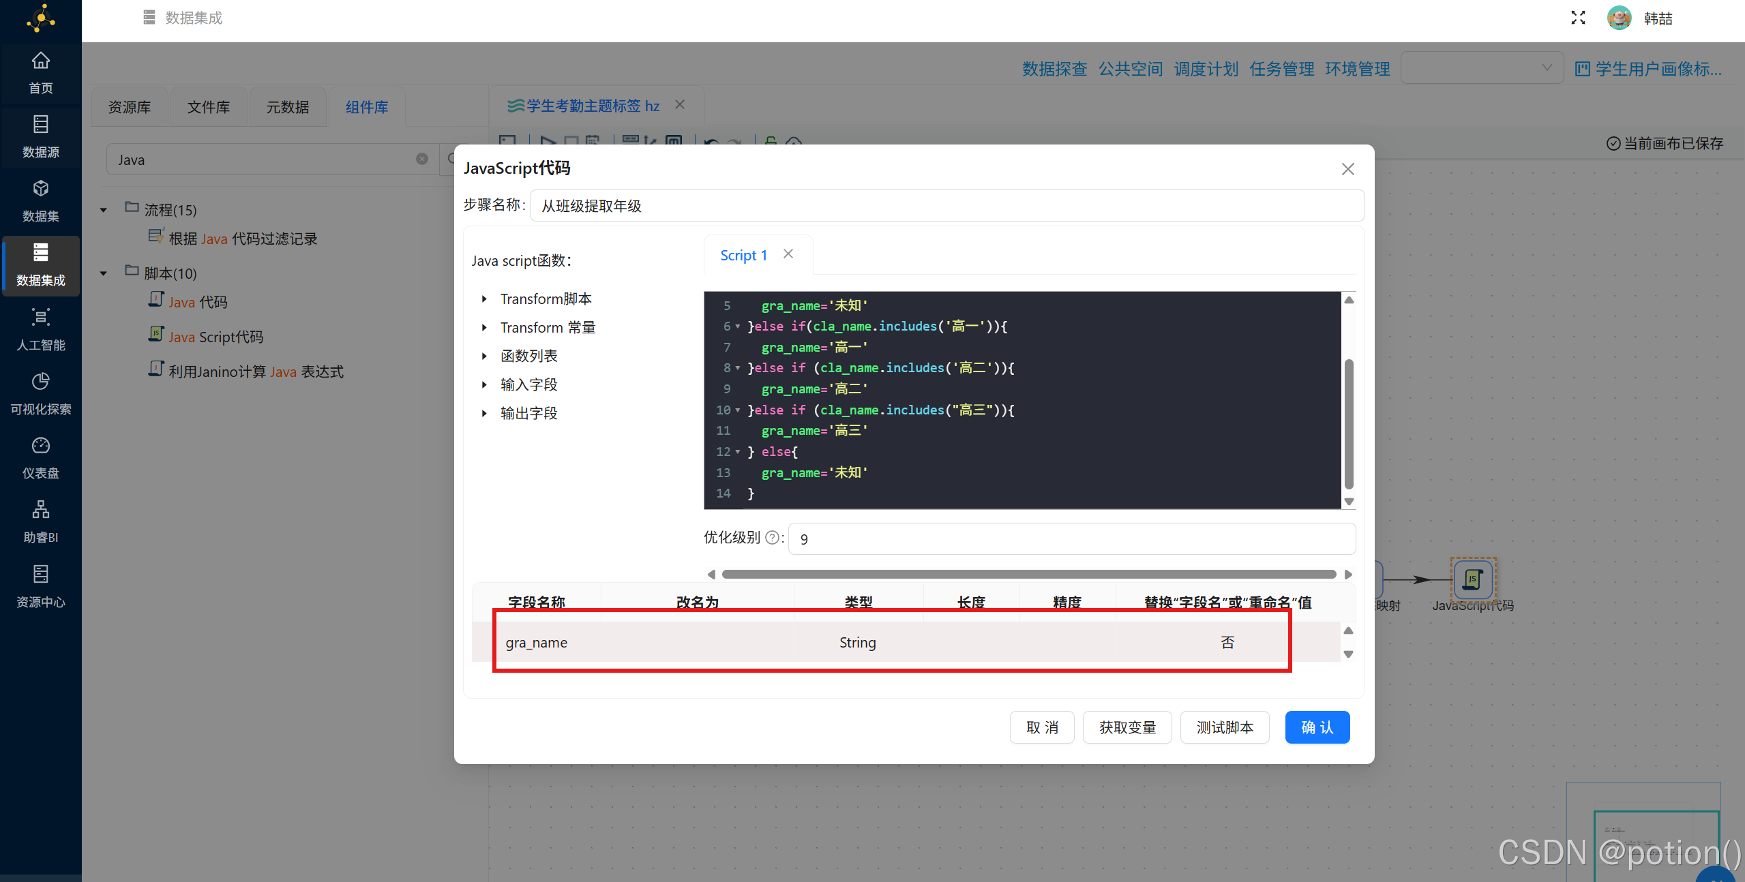Expand the 函数列表 node
The image size is (1745, 882).
tap(484, 356)
